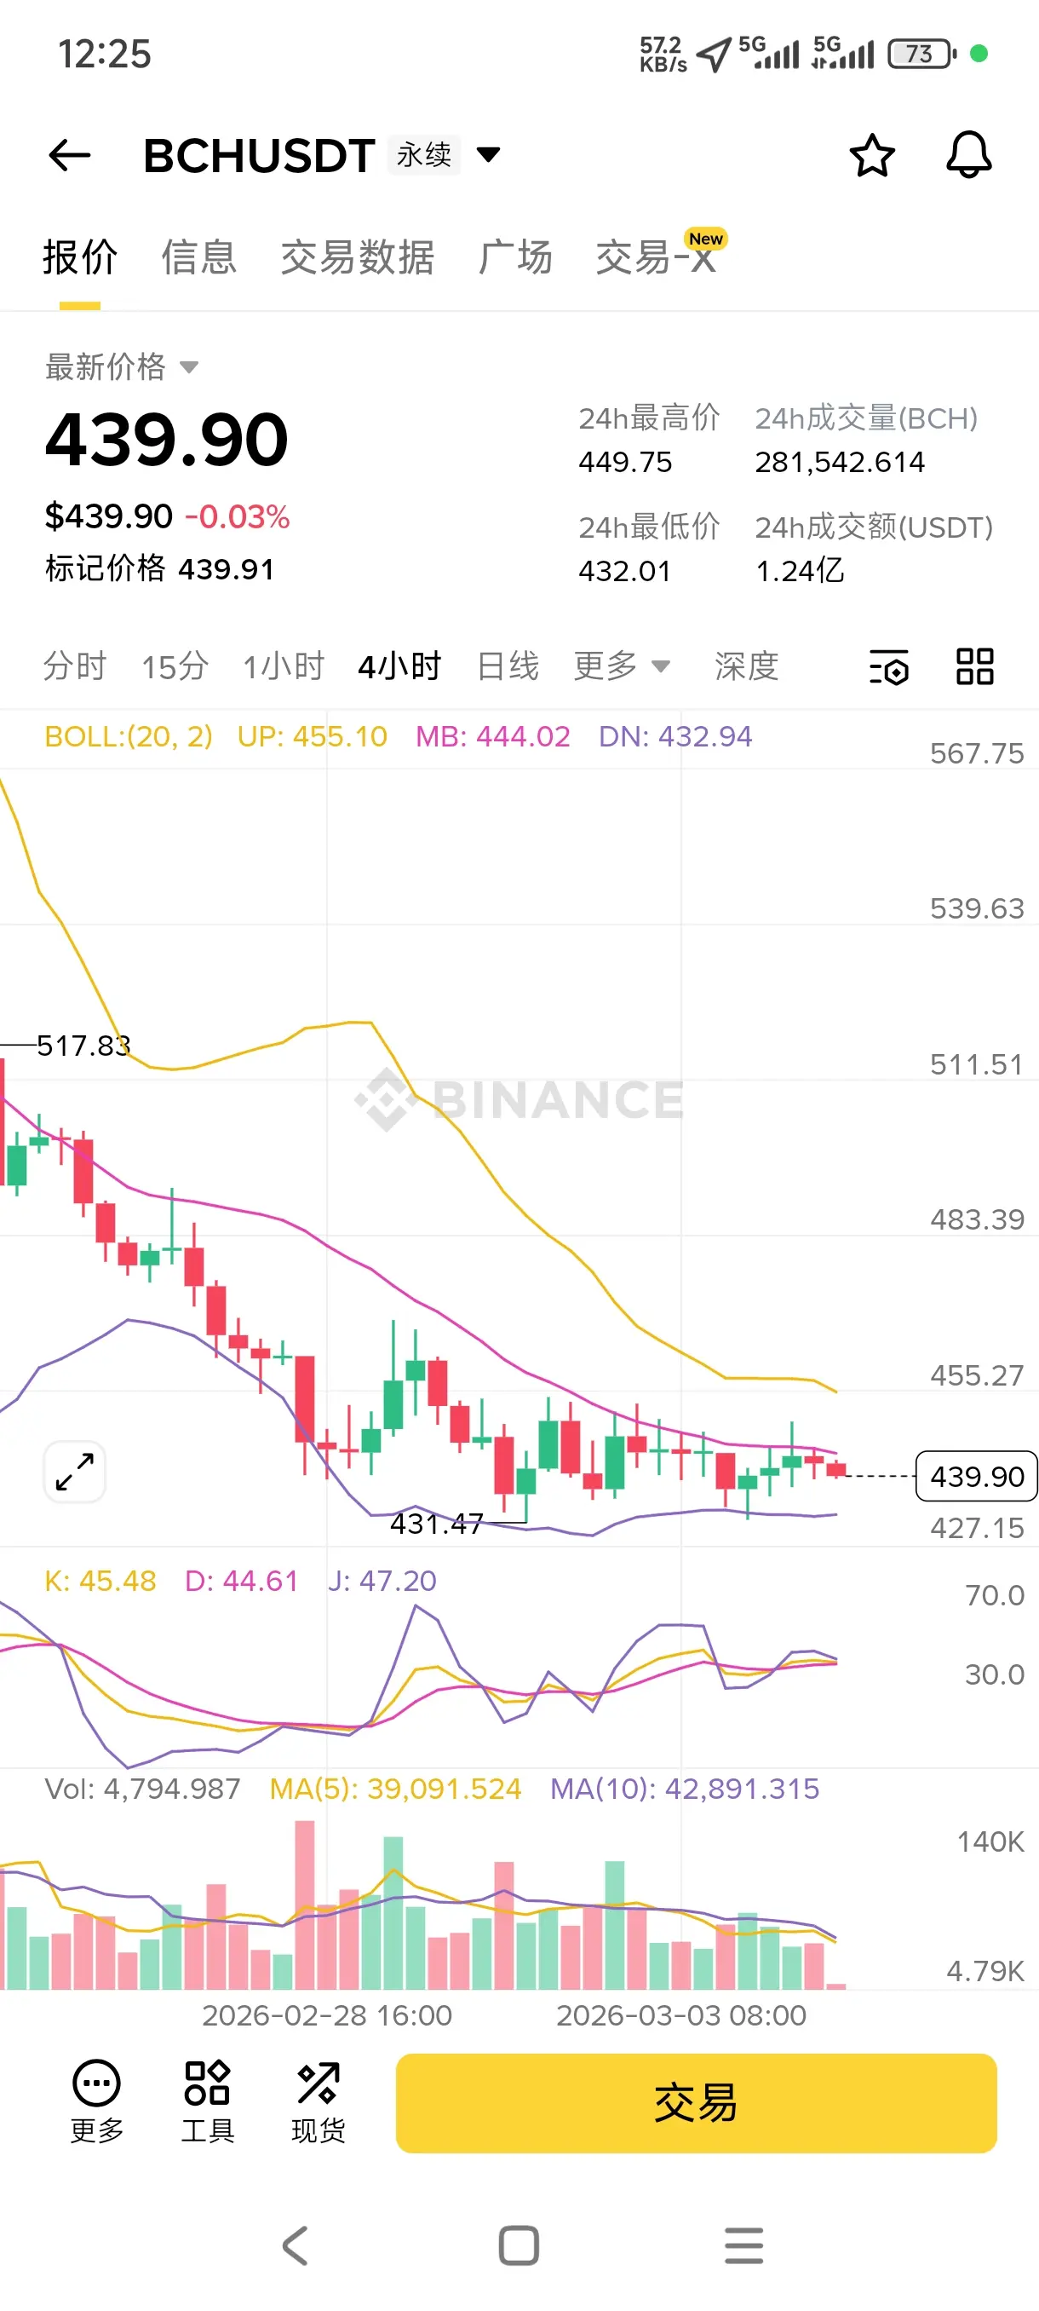The height and width of the screenshot is (2311, 1039).
Task: Tap Vol: 4,794.987 label
Action: tap(142, 1789)
